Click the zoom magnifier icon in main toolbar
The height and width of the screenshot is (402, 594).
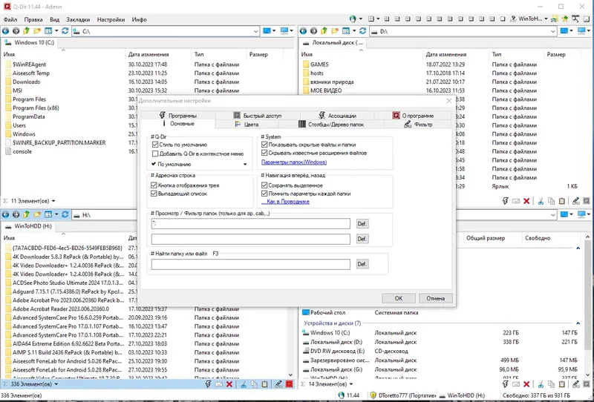[x=575, y=19]
